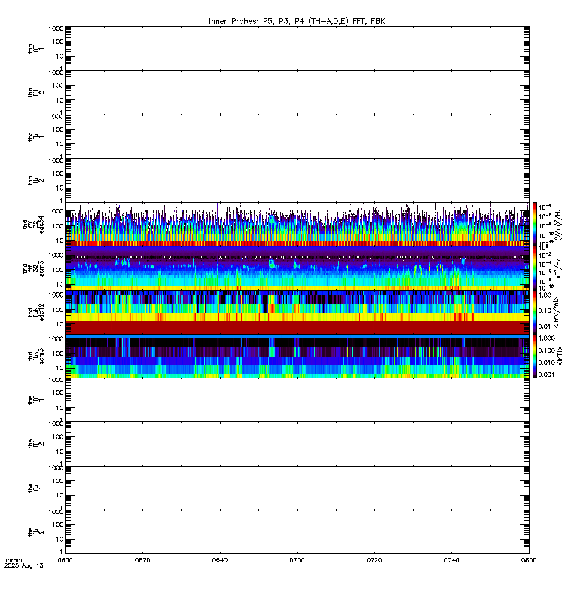Click the "nT²/Hz" color bar unit label
The width and height of the screenshot is (565, 603).
tap(558, 268)
